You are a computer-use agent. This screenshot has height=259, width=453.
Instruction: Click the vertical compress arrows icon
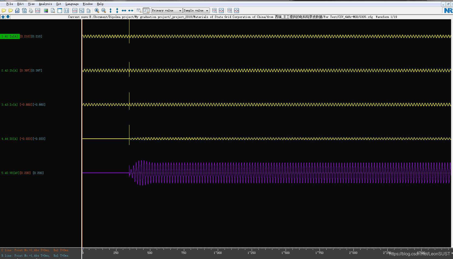tap(117, 11)
